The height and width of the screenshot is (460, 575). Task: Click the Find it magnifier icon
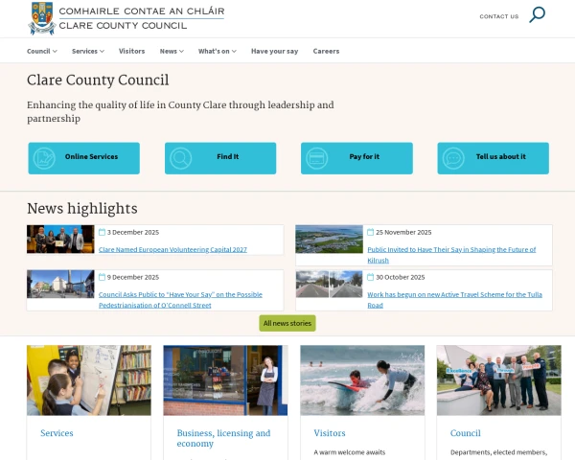pos(181,158)
